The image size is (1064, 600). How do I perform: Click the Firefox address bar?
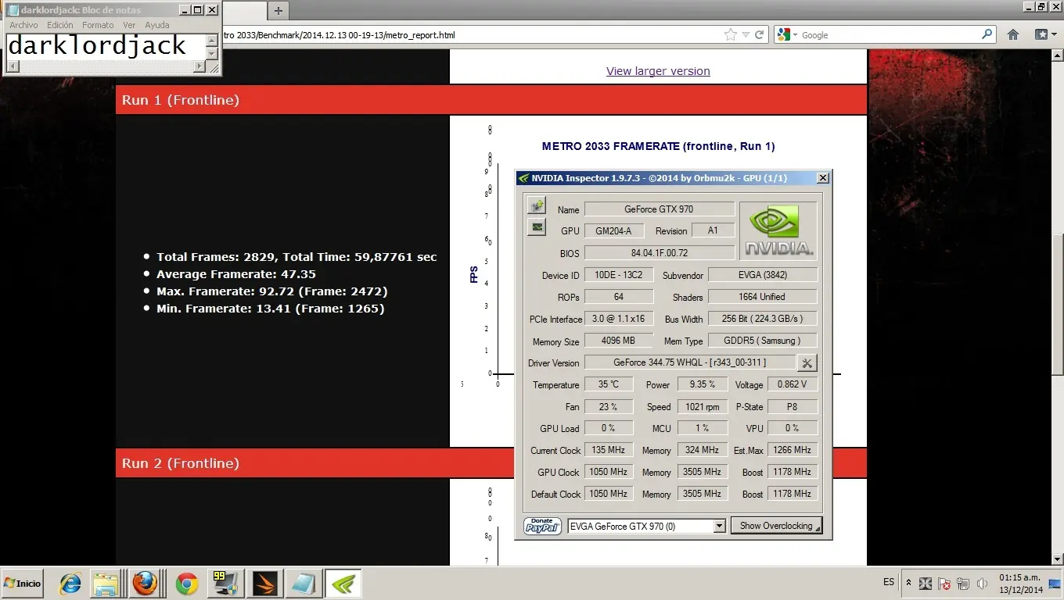click(x=469, y=35)
